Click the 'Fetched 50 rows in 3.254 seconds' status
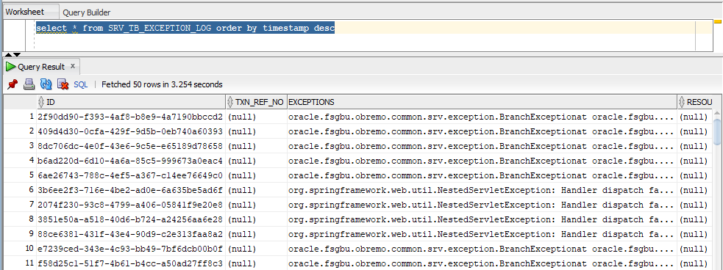The height and width of the screenshot is (270, 723). [x=162, y=84]
